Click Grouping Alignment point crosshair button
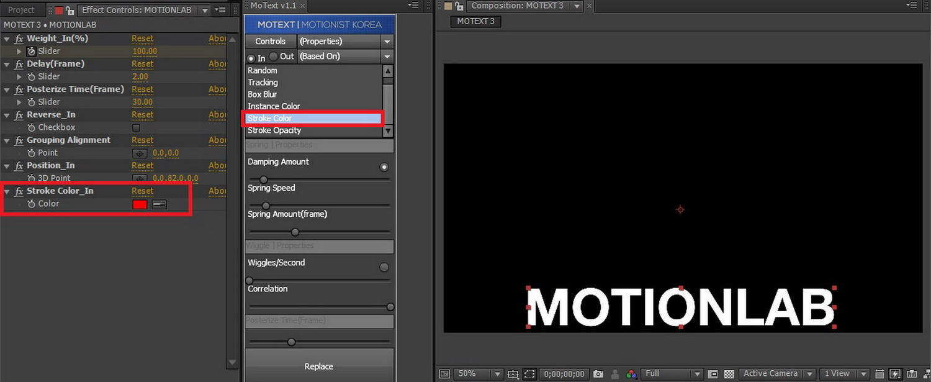The height and width of the screenshot is (382, 931). [x=140, y=153]
